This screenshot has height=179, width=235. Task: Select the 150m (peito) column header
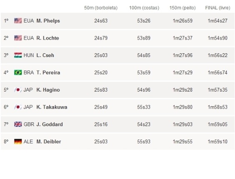pyautogui.click(x=182, y=8)
